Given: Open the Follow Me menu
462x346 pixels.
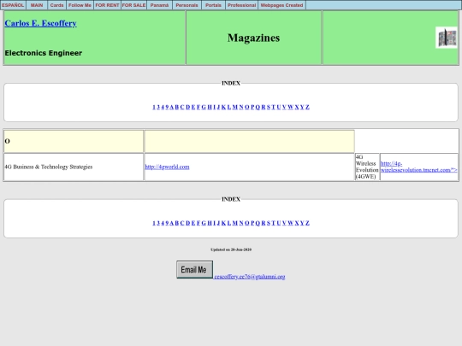Looking at the screenshot, I should 80,5.
